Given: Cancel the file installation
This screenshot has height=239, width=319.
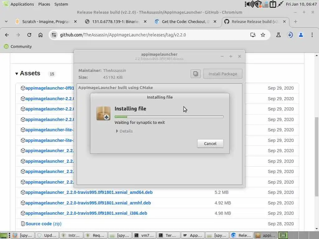Looking at the screenshot, I should pyautogui.click(x=210, y=143).
